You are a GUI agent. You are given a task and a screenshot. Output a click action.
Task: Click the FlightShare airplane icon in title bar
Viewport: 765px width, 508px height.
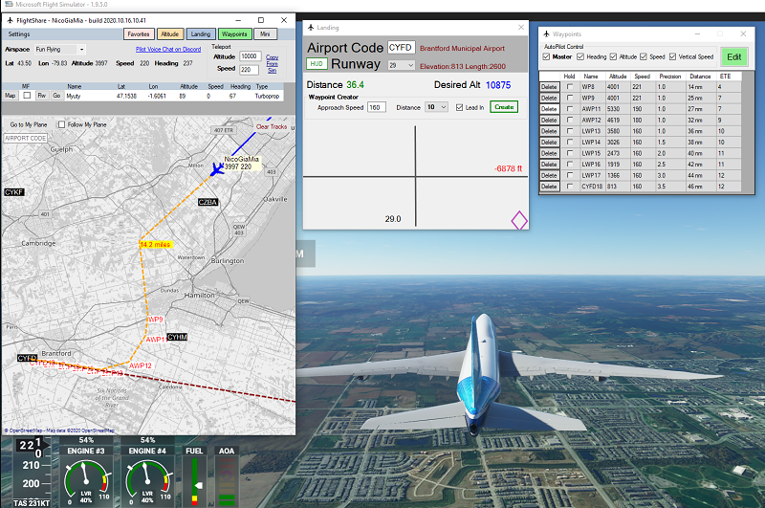[x=10, y=20]
